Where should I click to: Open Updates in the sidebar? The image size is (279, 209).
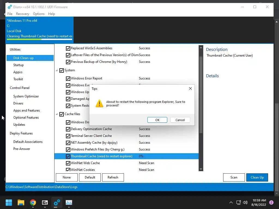click(19, 125)
